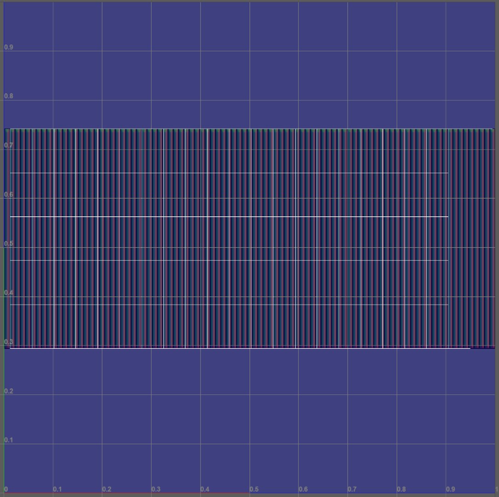Screen dimensions: 499x497
Task: Click the 0.2 label on the vertical axis
Action: pyautogui.click(x=9, y=391)
